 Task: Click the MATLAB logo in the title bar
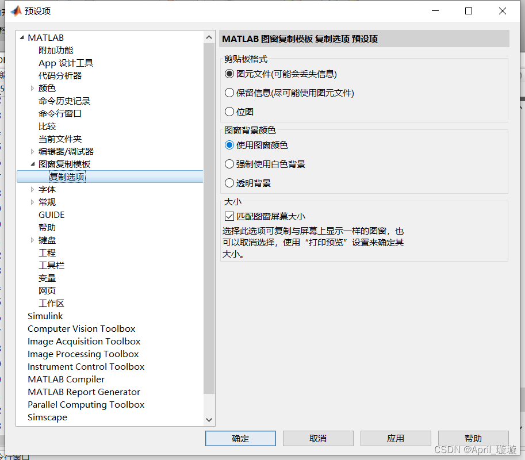point(16,10)
